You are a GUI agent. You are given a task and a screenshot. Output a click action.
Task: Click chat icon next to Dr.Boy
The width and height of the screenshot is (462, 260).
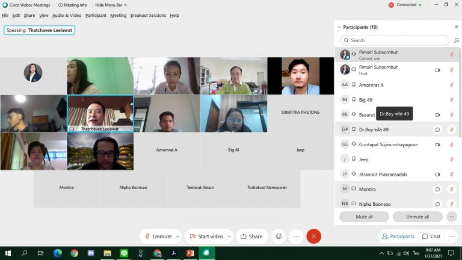[437, 129]
